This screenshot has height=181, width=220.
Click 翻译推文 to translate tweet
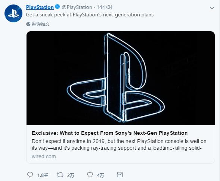click(x=41, y=24)
